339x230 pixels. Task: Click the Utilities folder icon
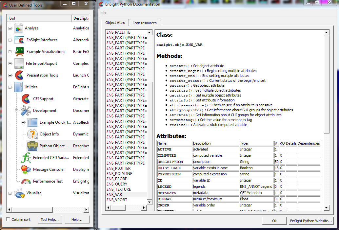coord(18,87)
